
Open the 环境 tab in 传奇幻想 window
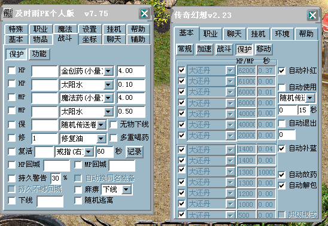[282, 34]
